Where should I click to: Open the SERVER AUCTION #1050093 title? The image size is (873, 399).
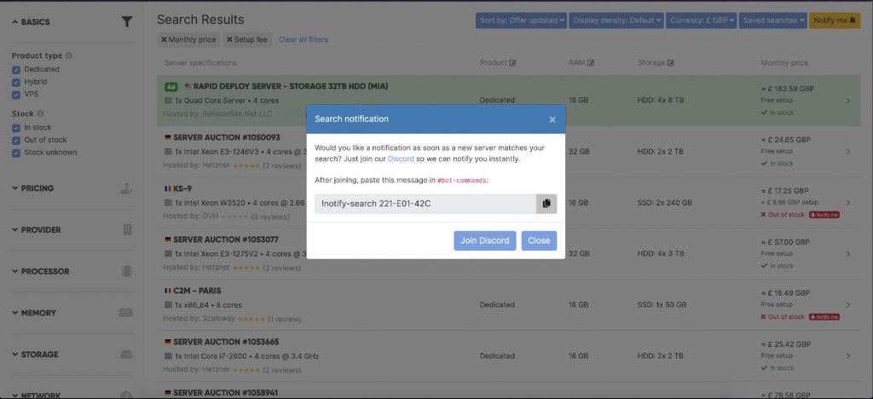(x=227, y=137)
